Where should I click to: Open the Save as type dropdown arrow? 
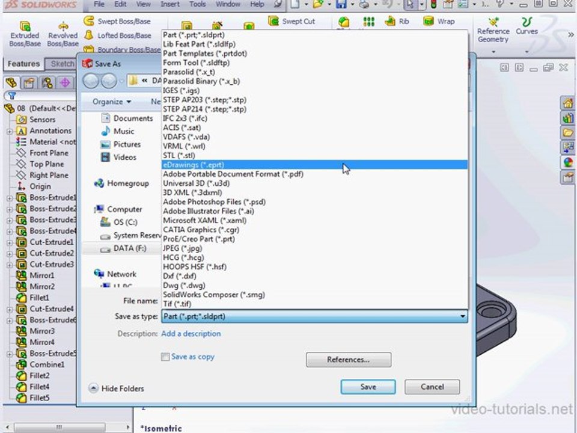click(x=462, y=316)
